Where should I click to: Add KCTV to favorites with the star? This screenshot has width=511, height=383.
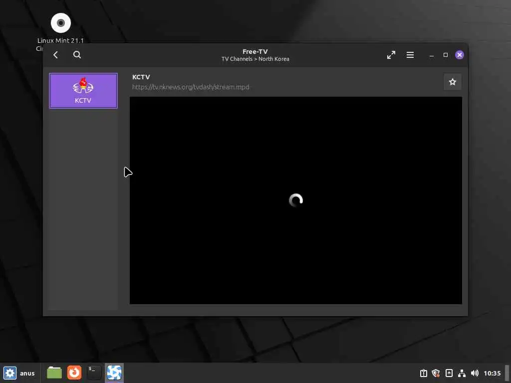[x=452, y=82]
